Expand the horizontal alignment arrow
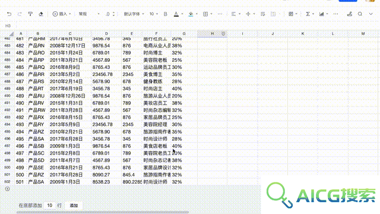 239,14
